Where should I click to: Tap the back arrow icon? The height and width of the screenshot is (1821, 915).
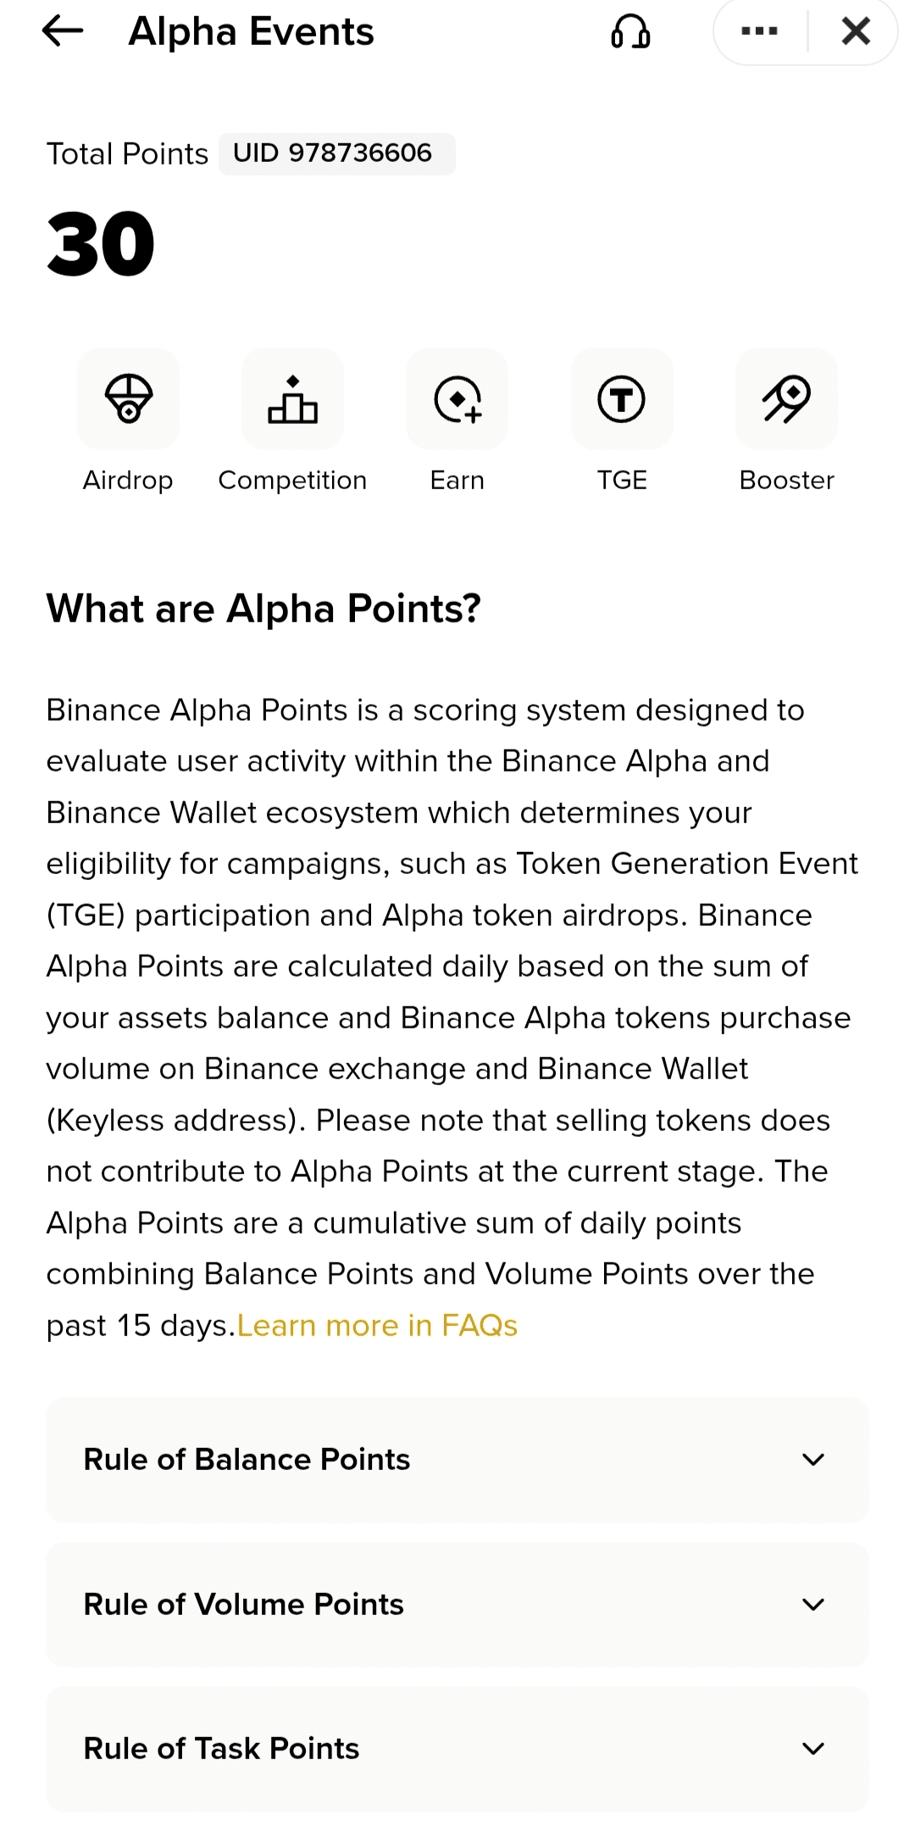click(x=63, y=32)
